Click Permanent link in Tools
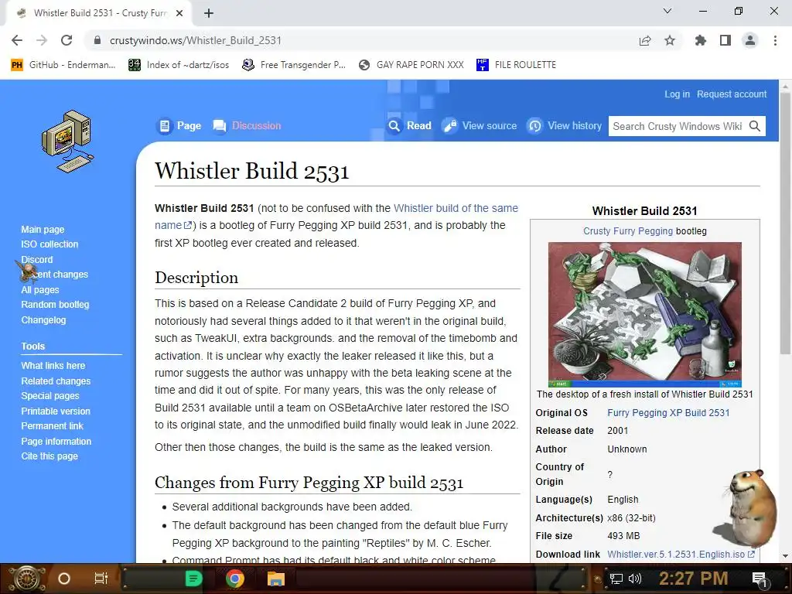This screenshot has width=792, height=594. pyautogui.click(x=52, y=426)
